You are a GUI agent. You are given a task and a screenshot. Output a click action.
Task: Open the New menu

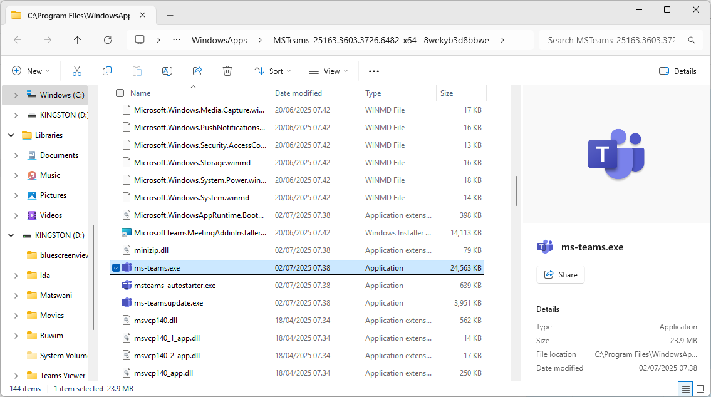click(x=30, y=71)
